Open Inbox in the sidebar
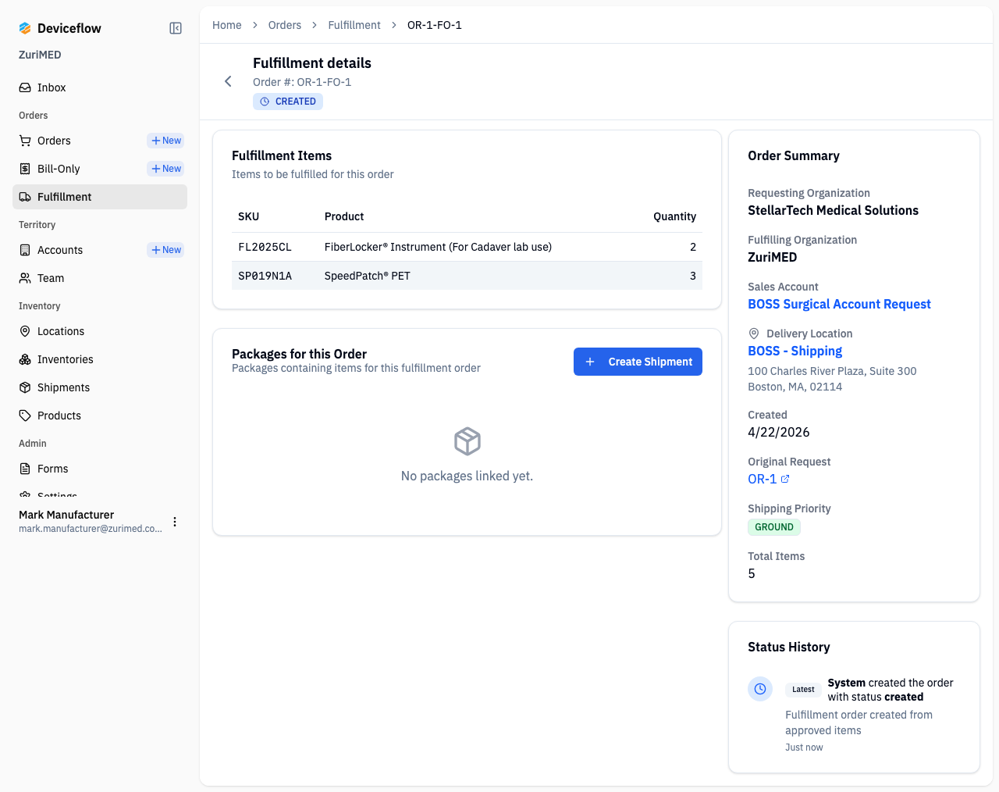 [x=100, y=87]
